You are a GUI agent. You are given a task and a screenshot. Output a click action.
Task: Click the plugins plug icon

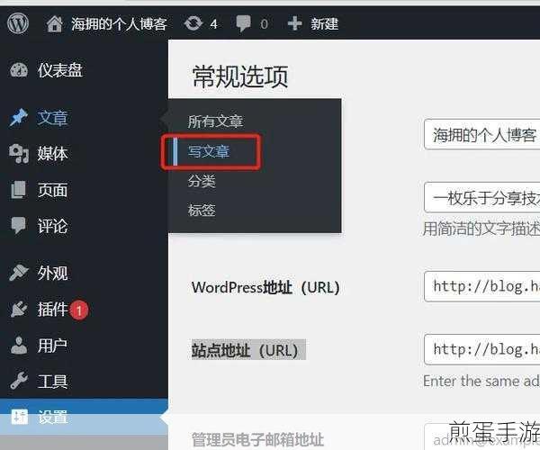point(19,310)
